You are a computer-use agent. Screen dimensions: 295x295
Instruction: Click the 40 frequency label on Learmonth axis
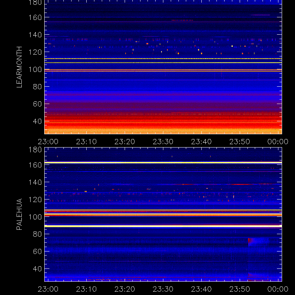(x=38, y=121)
